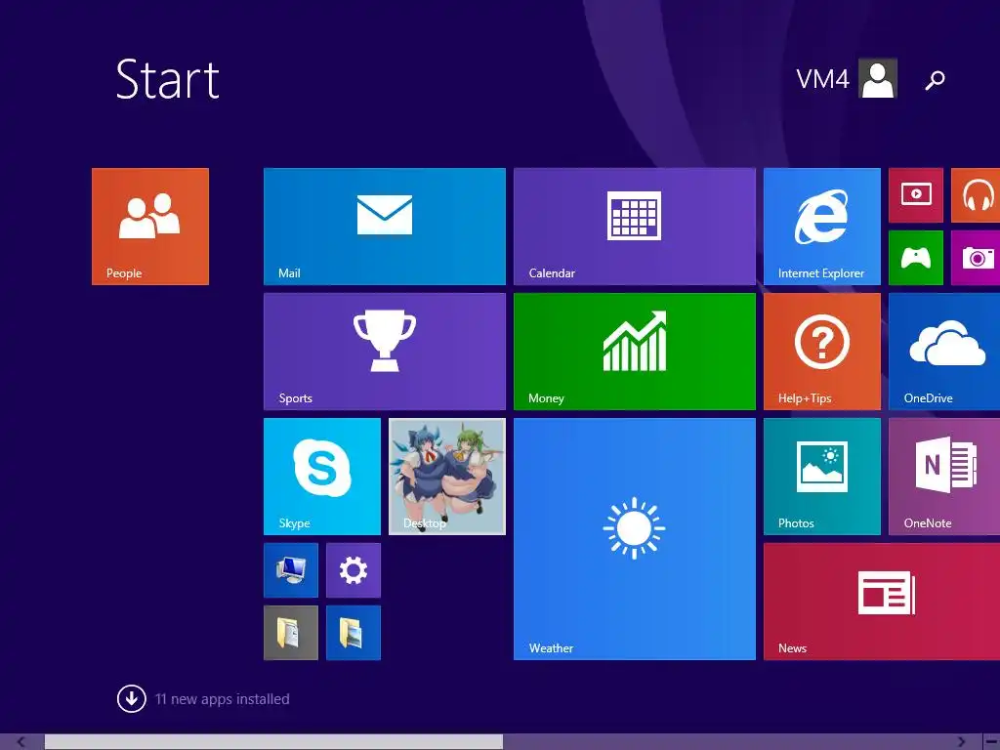Open PC settings gear tile
This screenshot has width=1000, height=750.
pos(354,570)
